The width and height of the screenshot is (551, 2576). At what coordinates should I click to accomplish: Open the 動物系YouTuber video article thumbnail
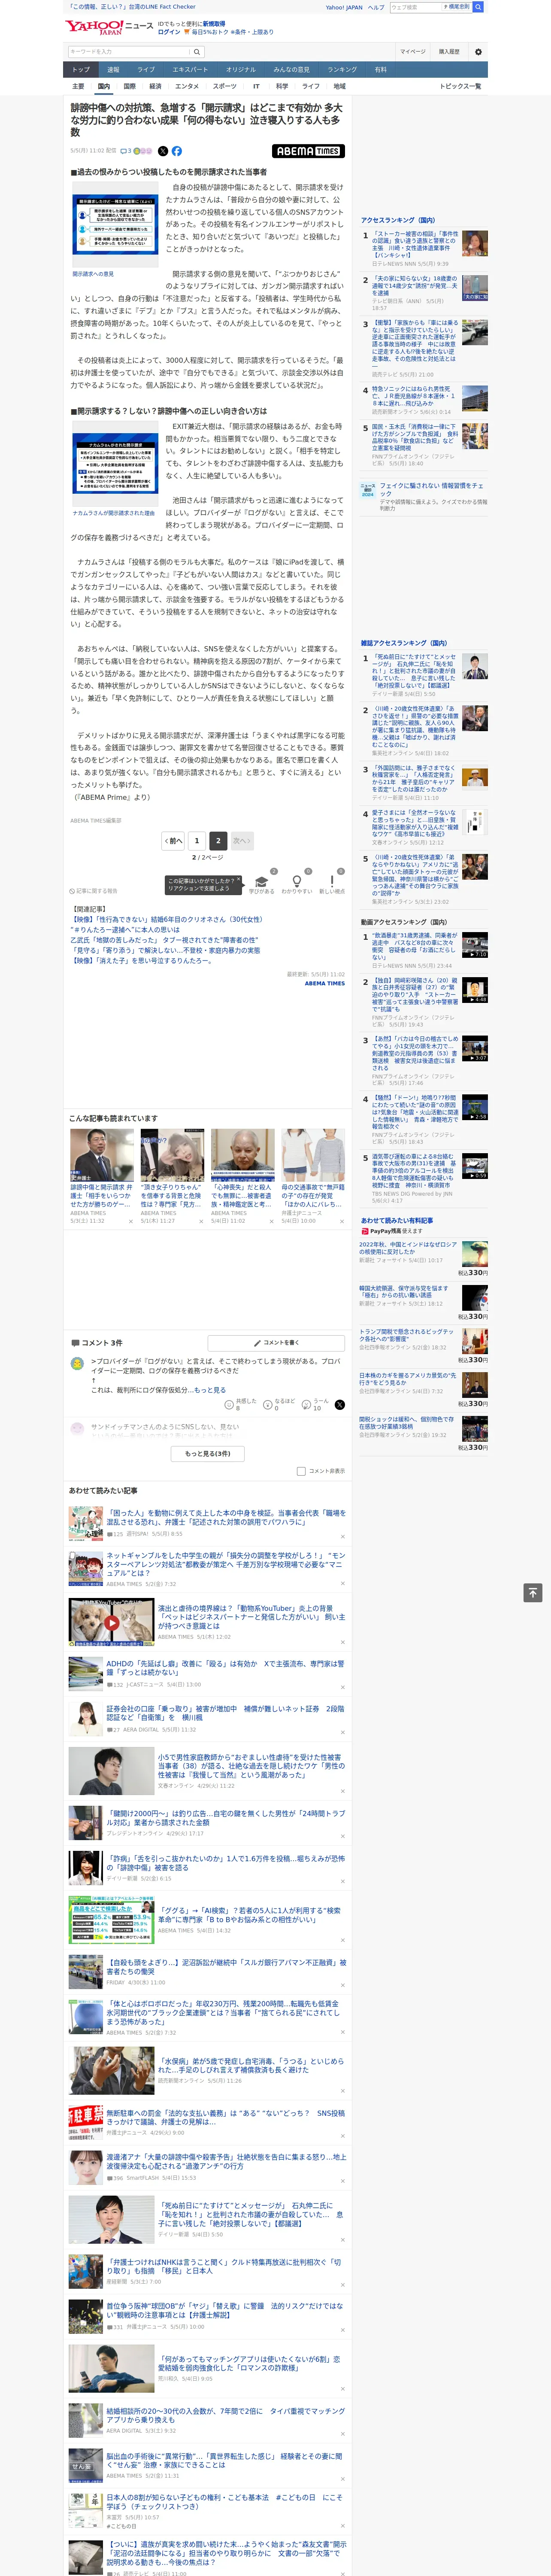(111, 1621)
